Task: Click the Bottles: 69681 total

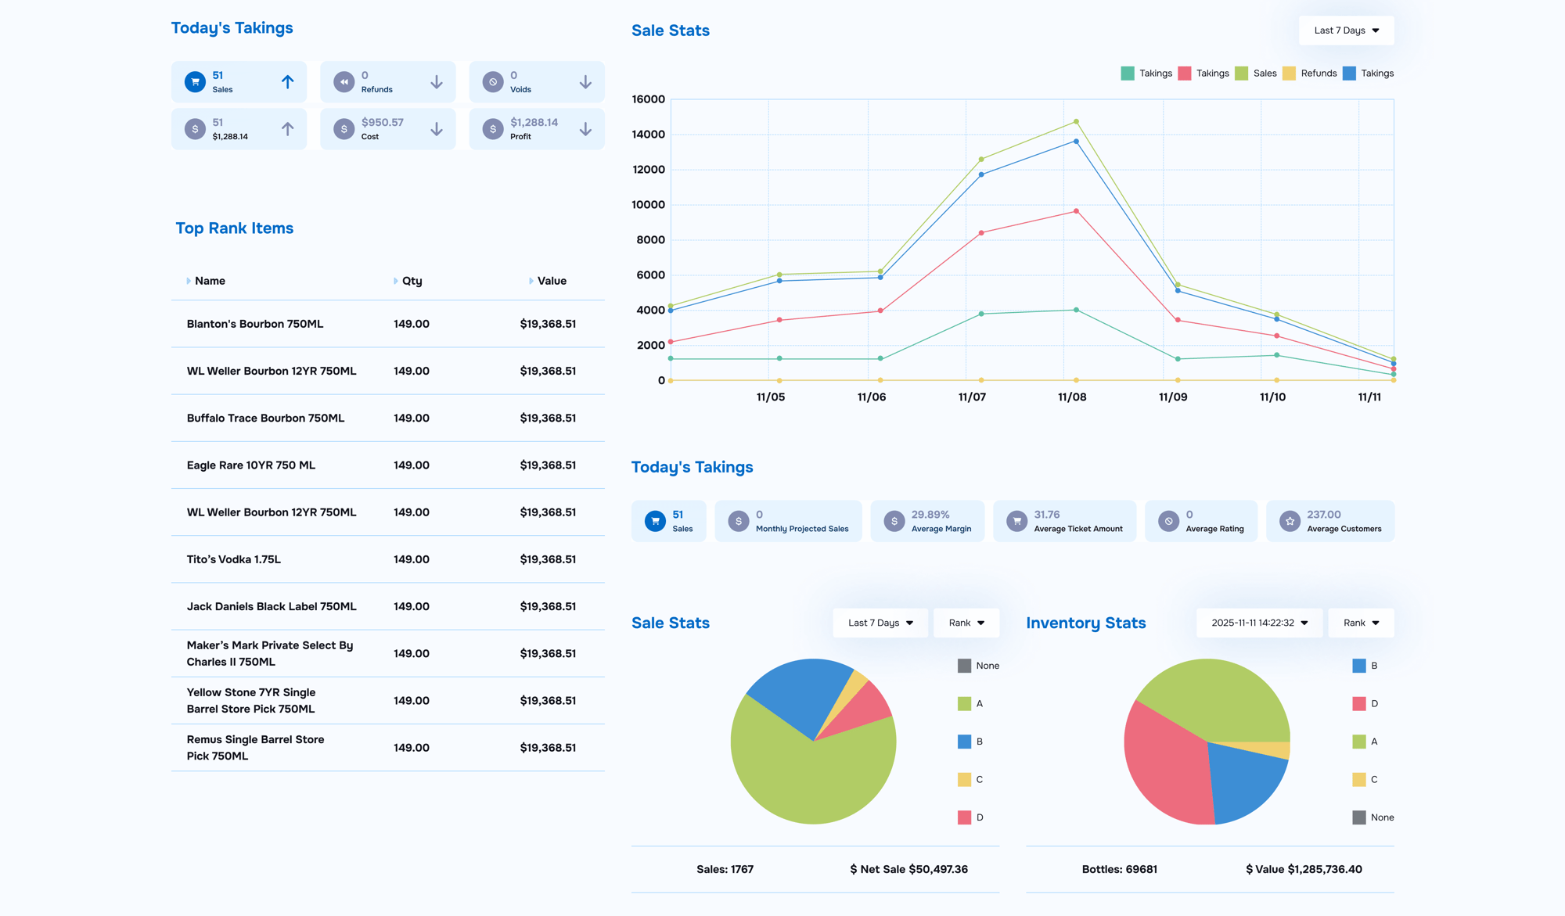Action: [1120, 869]
